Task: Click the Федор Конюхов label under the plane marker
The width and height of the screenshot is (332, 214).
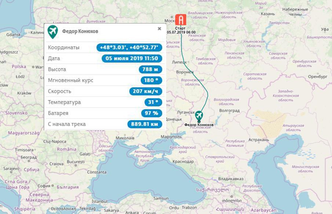Action: tap(199, 125)
